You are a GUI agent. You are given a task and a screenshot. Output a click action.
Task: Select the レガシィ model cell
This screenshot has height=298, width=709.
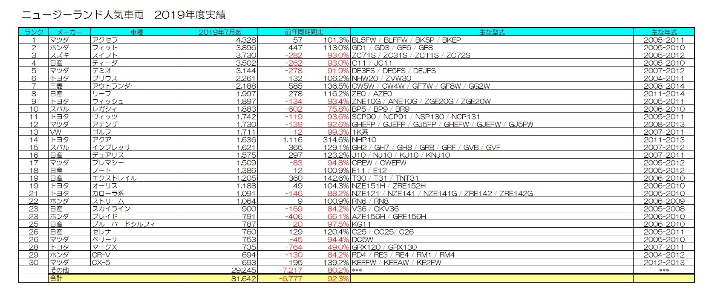(x=137, y=109)
